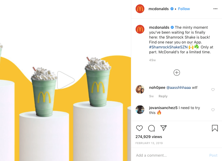The width and height of the screenshot is (222, 161).
Task: View noh0pee's profile picture
Action: tap(140, 89)
